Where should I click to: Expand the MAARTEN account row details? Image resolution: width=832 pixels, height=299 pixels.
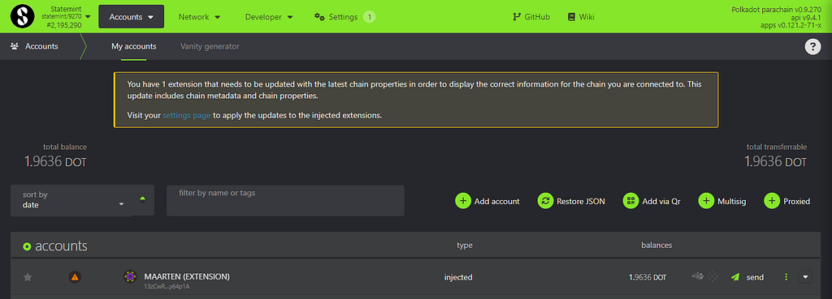tap(805, 277)
